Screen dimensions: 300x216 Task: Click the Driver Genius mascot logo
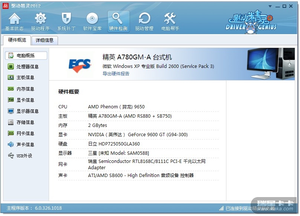point(251,22)
